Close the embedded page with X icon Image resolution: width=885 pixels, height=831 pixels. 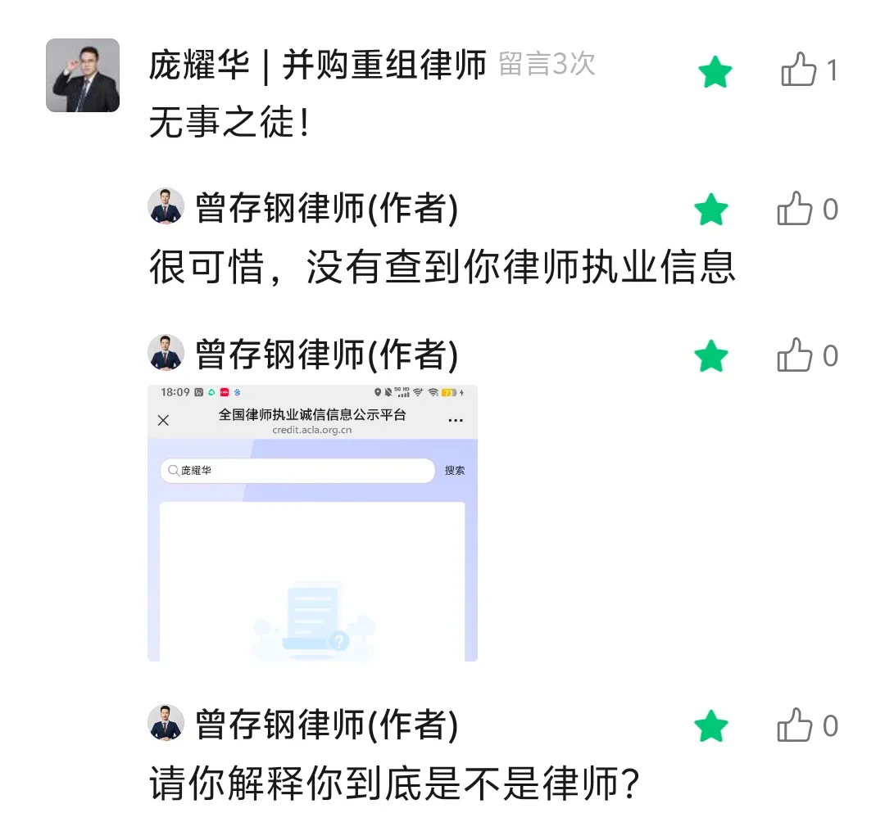click(x=163, y=420)
